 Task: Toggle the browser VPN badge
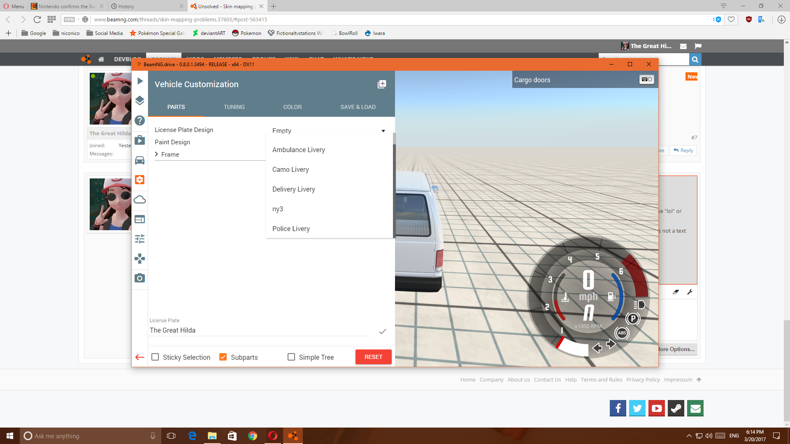coord(69,19)
